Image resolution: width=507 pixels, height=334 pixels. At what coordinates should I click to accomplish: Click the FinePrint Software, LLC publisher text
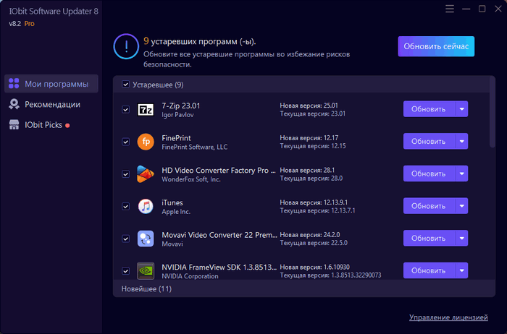pyautogui.click(x=194, y=147)
